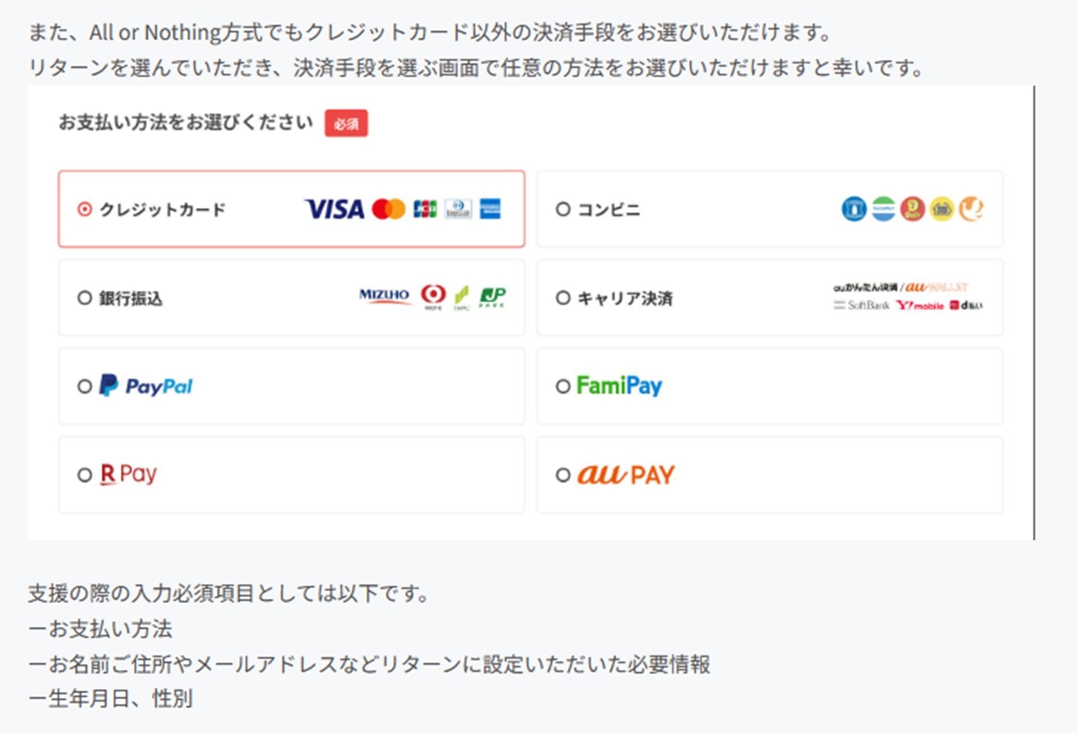Viewport: 1077px width, 733px height.
Task: Click the red 必須 required badge
Action: point(346,123)
